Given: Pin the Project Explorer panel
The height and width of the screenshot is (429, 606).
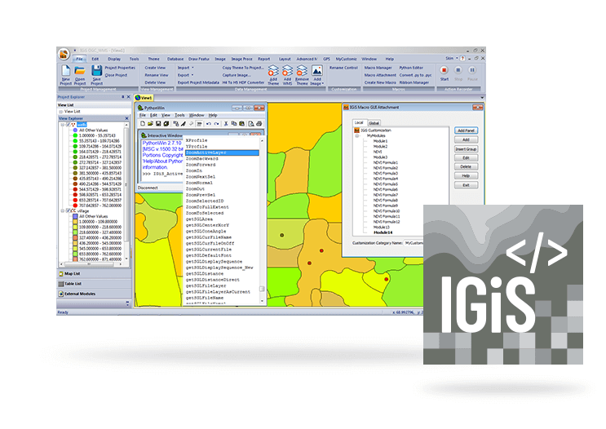Looking at the screenshot, I should coord(123,97).
